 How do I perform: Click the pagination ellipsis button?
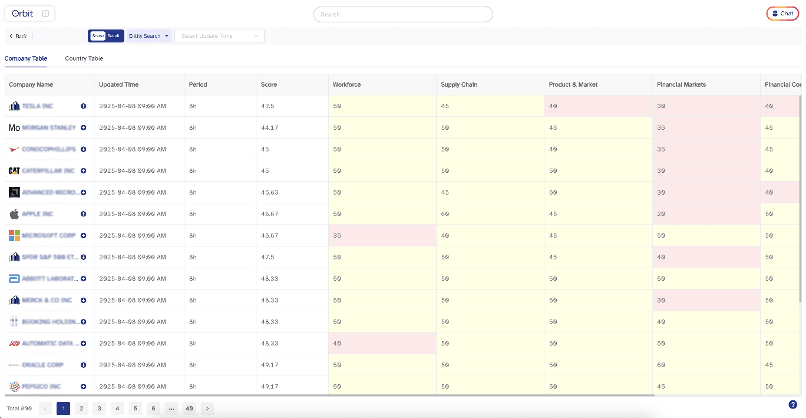click(x=171, y=408)
